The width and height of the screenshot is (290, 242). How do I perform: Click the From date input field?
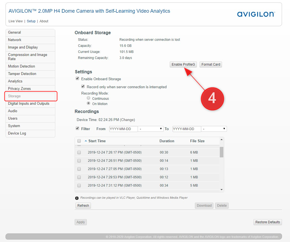pos(123,129)
